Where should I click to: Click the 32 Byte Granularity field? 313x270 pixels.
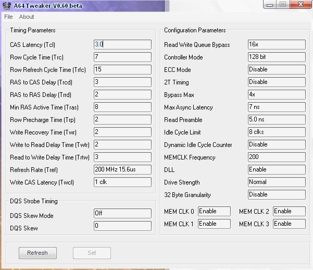click(x=277, y=194)
